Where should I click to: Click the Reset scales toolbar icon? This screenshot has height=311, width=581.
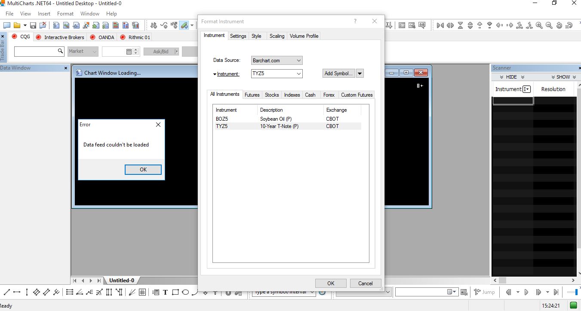coord(569,25)
